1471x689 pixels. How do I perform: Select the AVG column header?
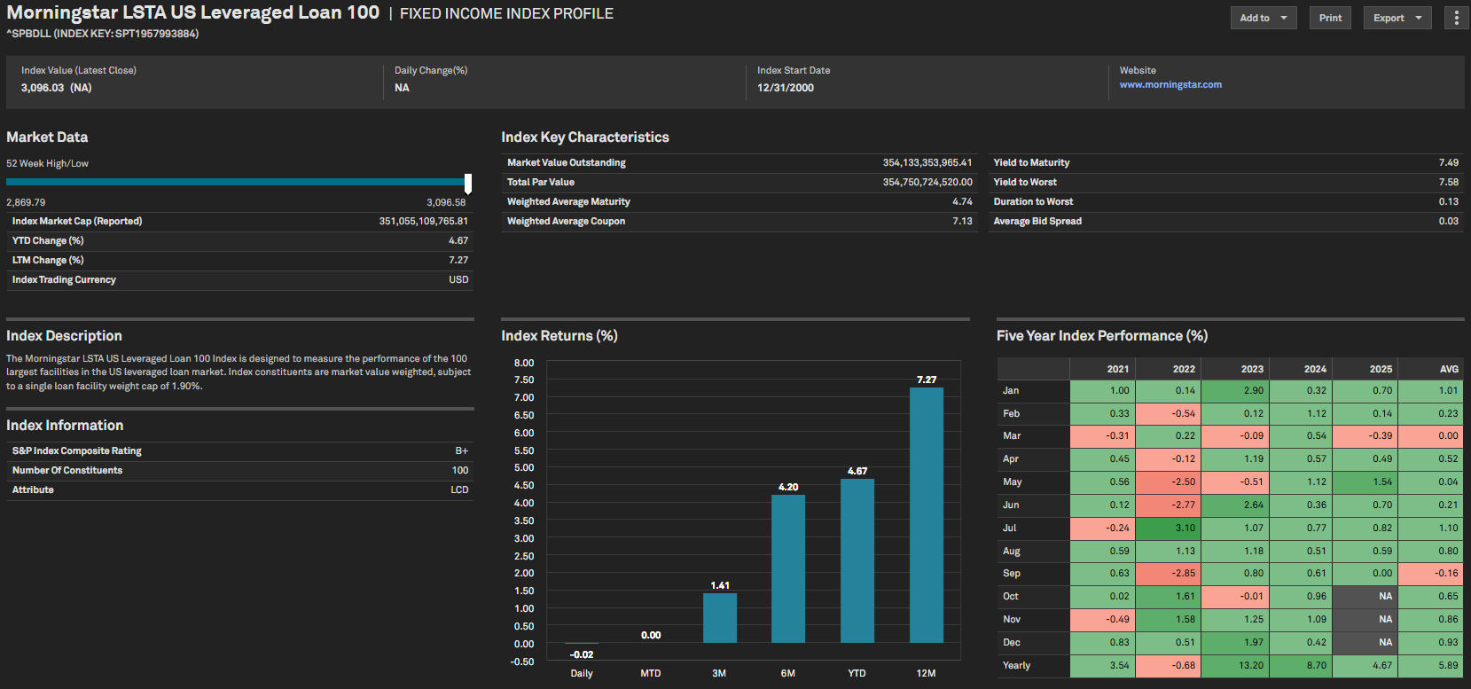pos(1431,369)
